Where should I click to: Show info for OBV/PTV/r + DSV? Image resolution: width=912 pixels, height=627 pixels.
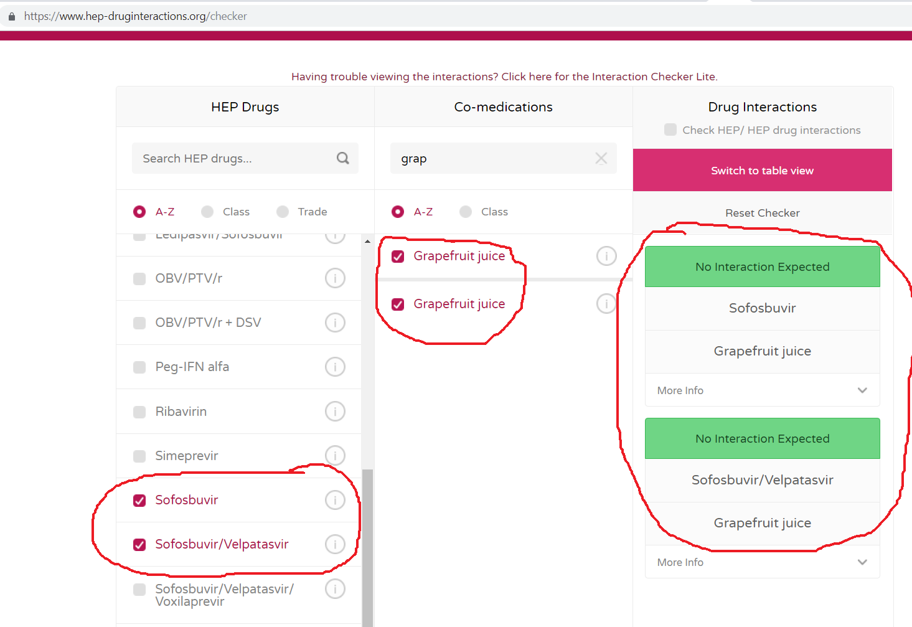[335, 323]
